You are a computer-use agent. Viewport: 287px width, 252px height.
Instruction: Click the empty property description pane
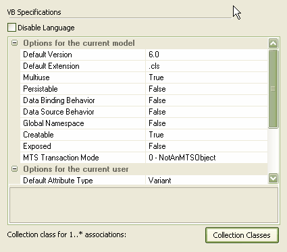click(x=144, y=206)
